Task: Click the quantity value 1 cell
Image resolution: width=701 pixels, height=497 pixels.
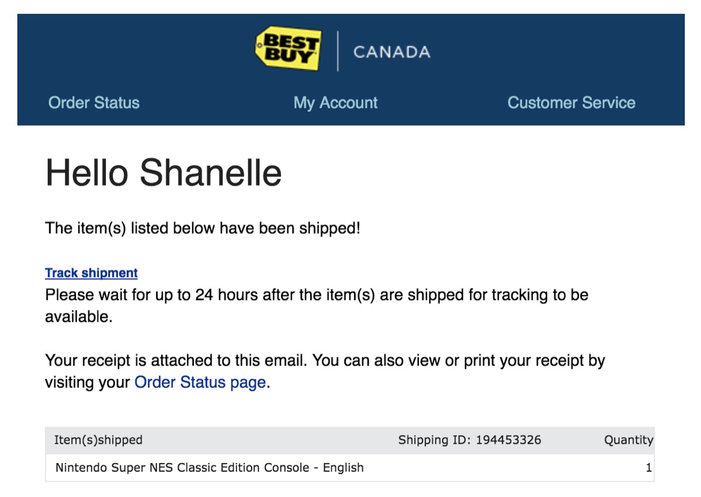Action: 649,468
